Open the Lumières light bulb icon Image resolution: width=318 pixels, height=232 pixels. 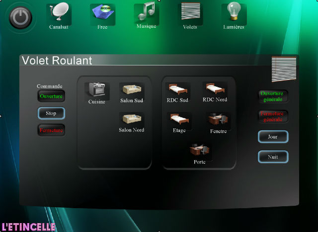[234, 13]
